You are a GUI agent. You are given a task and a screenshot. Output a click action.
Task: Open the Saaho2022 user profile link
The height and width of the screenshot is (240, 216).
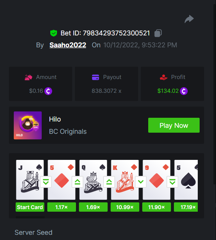(68, 45)
